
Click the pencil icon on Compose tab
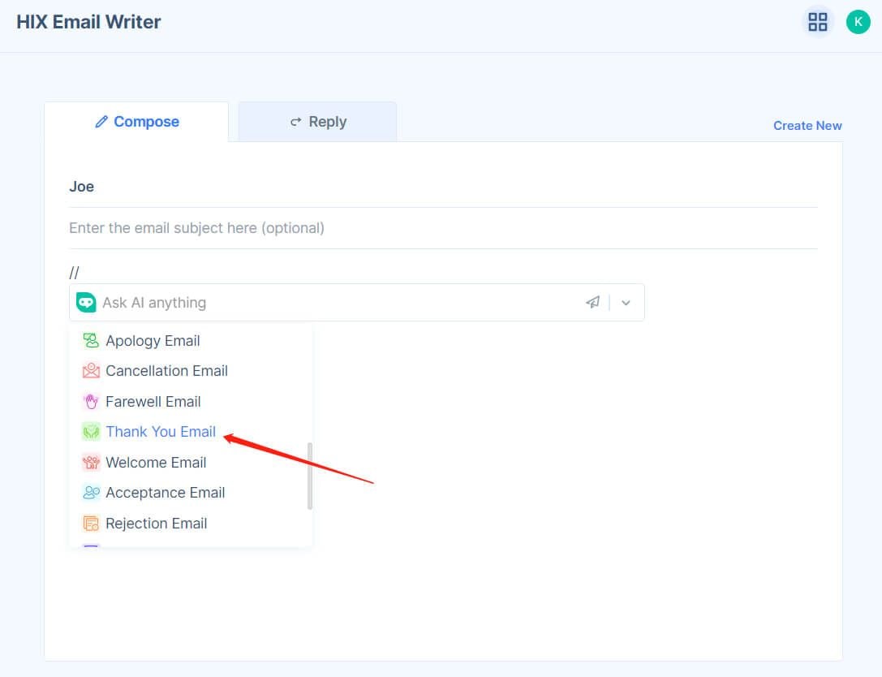(101, 122)
